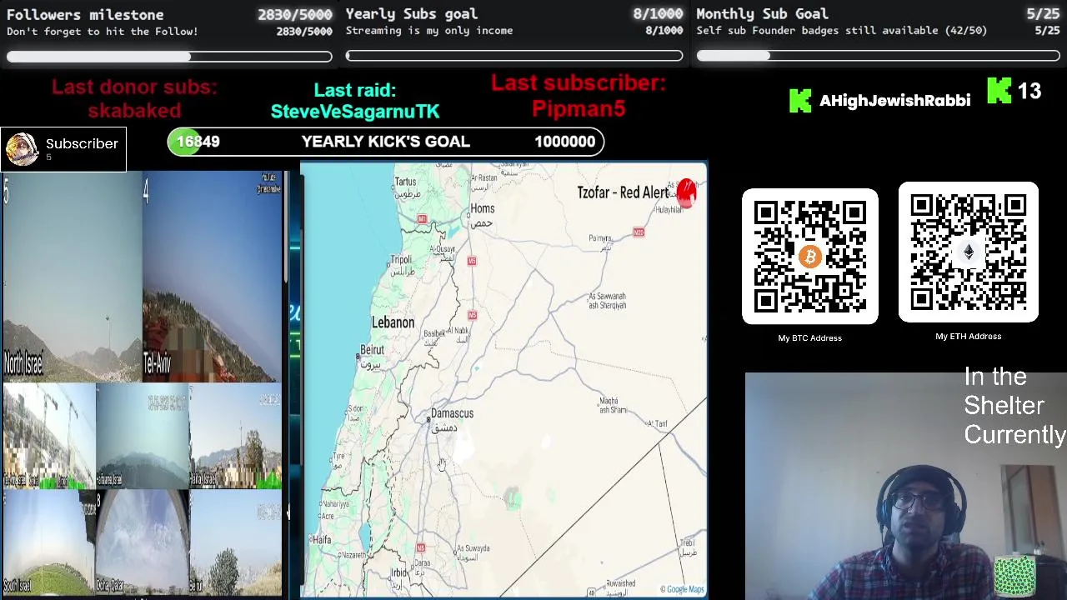Click the In the Shelter Currently caption
Screen dimensions: 1067x600
[x=1014, y=406]
